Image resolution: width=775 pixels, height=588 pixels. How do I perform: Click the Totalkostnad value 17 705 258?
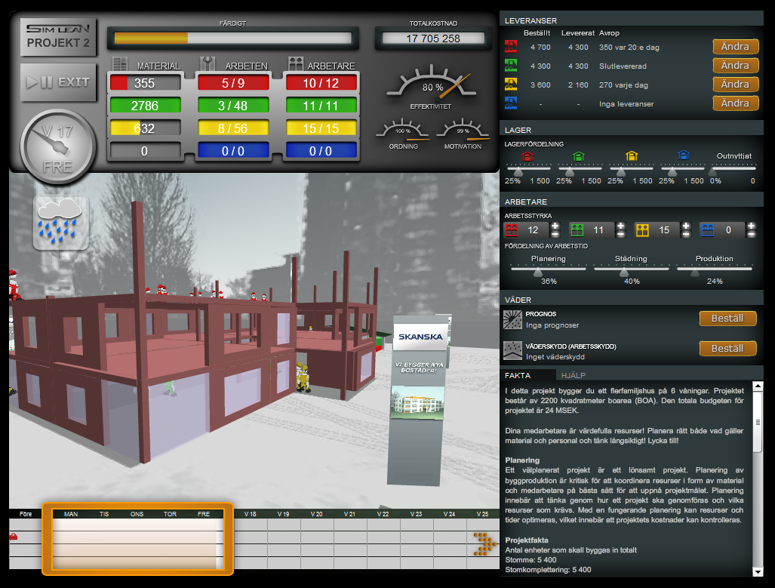point(433,38)
